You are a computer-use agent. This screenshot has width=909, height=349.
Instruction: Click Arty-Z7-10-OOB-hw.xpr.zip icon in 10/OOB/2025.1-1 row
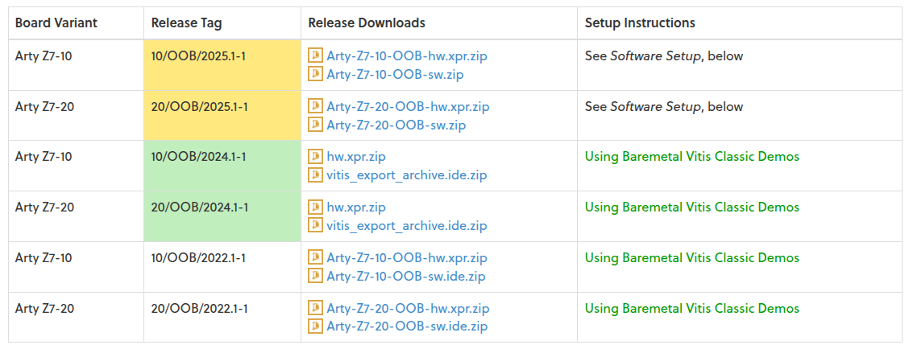316,56
